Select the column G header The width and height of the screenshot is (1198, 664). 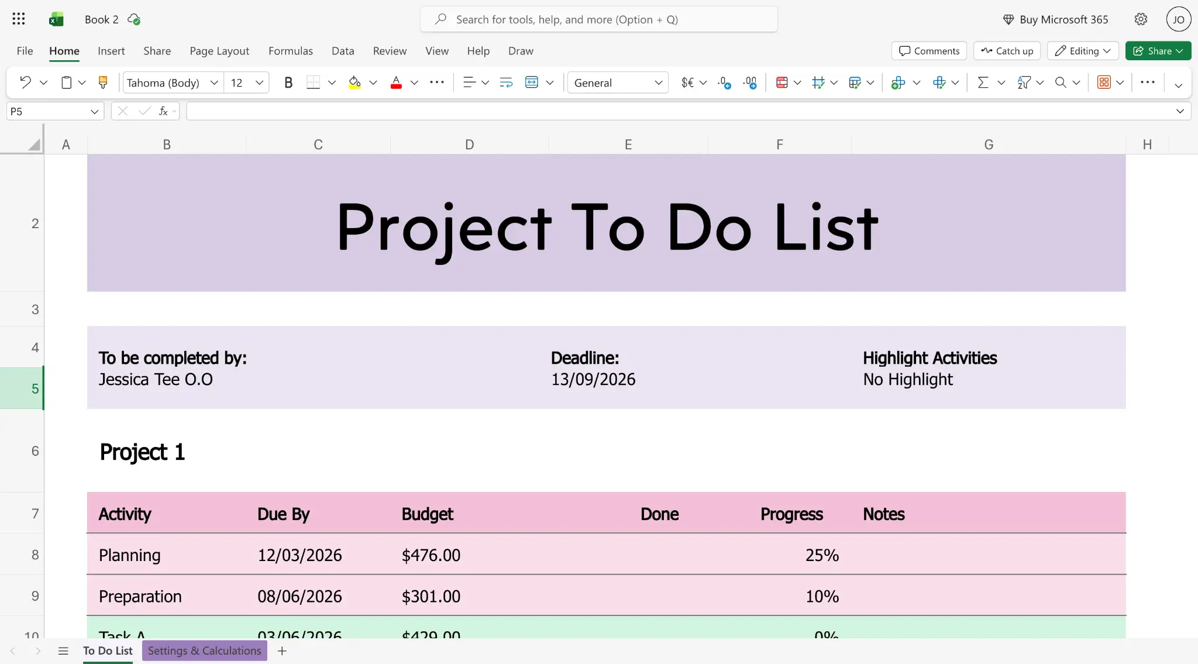click(989, 145)
